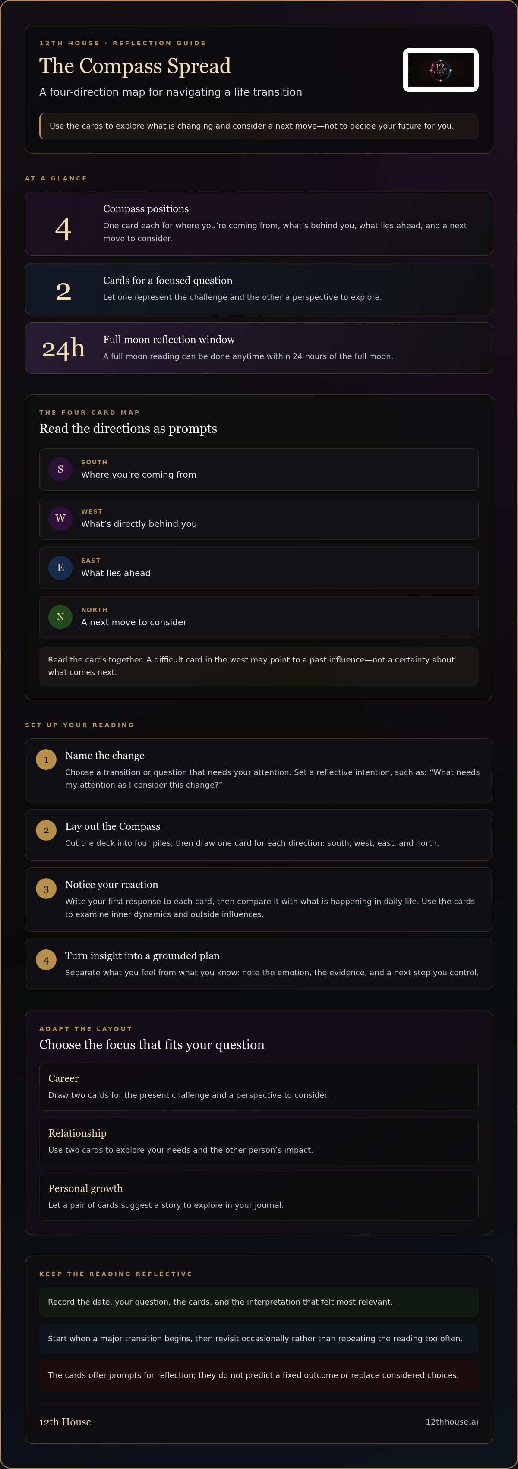
Task: Click step 2 number badge
Action: (x=46, y=830)
